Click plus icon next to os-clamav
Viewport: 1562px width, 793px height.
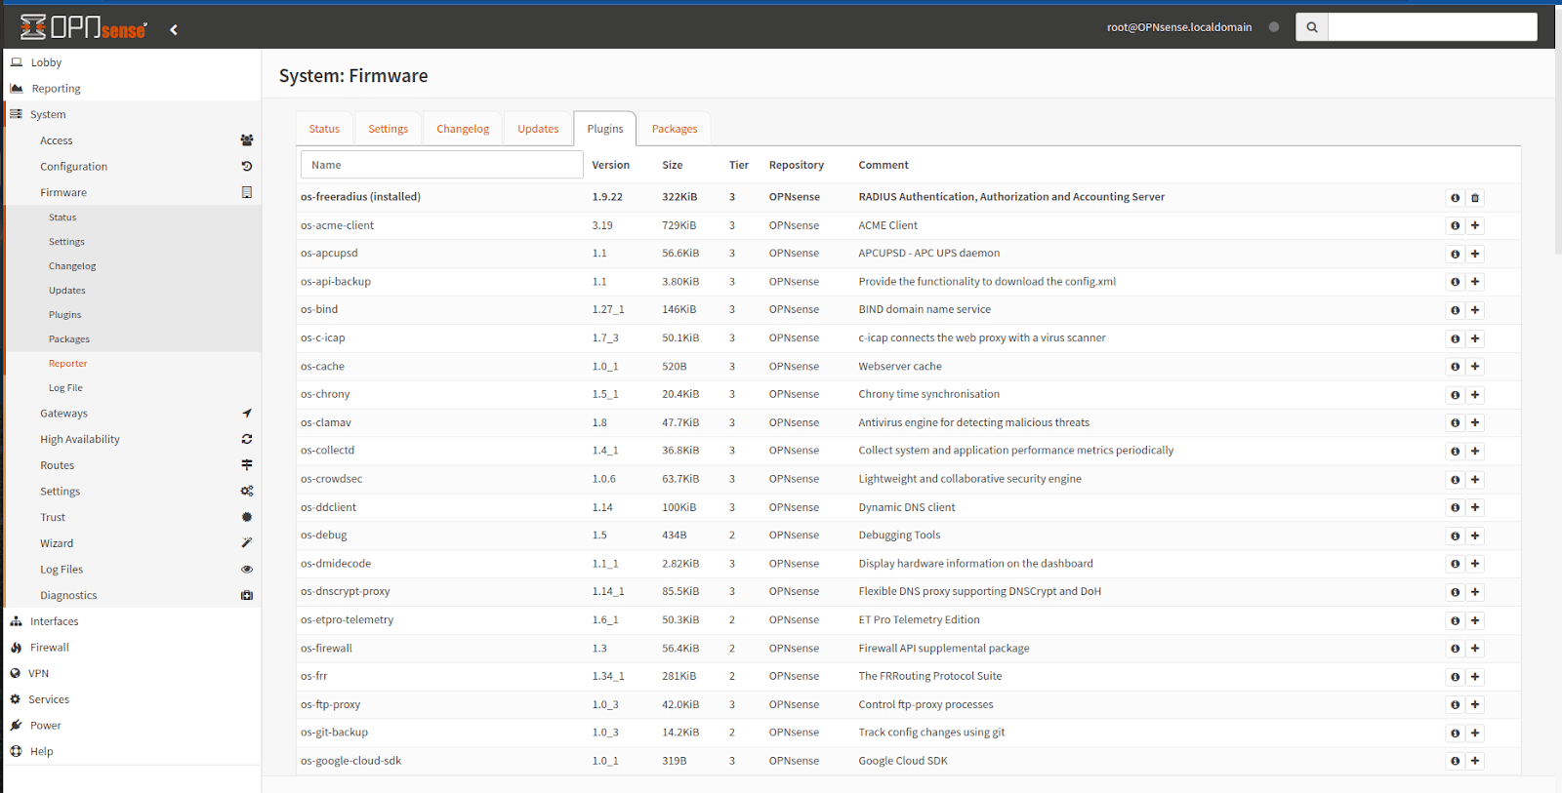(x=1475, y=423)
